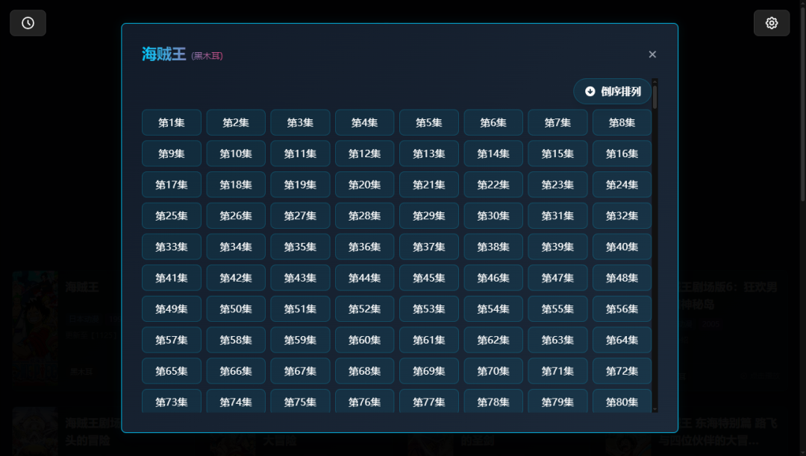Select episode 第35集
806x456 pixels.
pyautogui.click(x=300, y=247)
